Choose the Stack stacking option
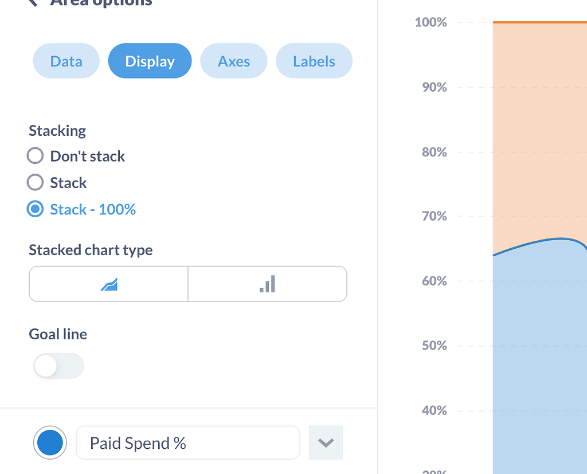Image resolution: width=587 pixels, height=474 pixels. pyautogui.click(x=35, y=182)
